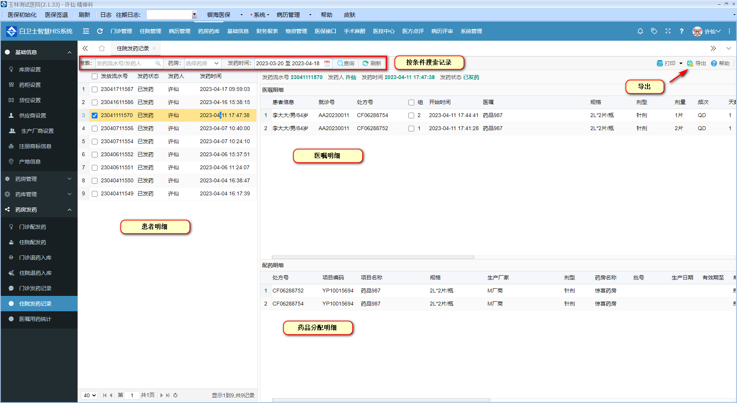Check the box for record 23041711587
The width and height of the screenshot is (737, 403).
pyautogui.click(x=94, y=89)
